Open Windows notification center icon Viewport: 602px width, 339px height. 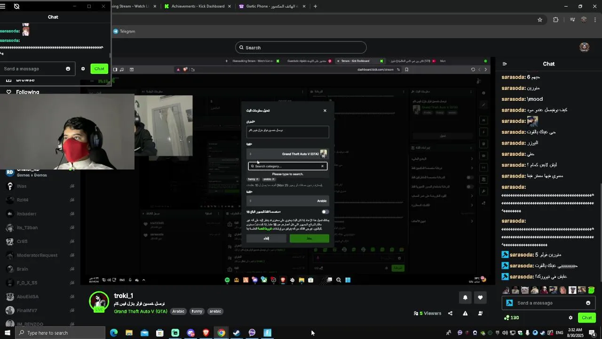tap(592, 333)
